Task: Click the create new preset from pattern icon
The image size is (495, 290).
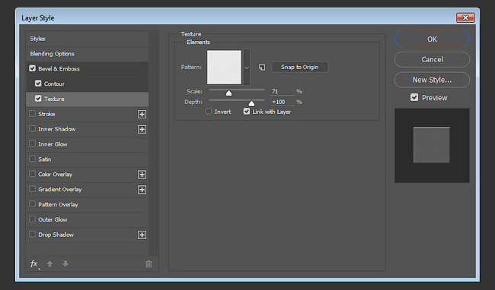Action: [262, 68]
